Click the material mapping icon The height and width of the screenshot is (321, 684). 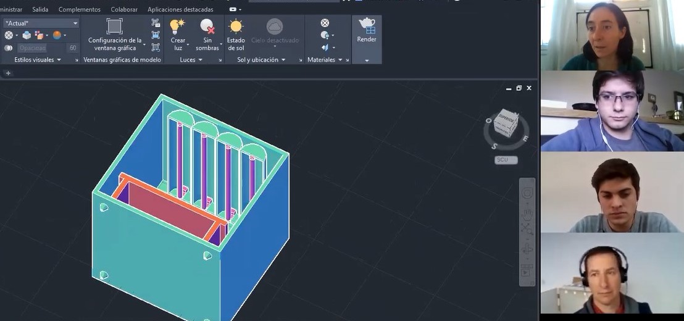(325, 47)
